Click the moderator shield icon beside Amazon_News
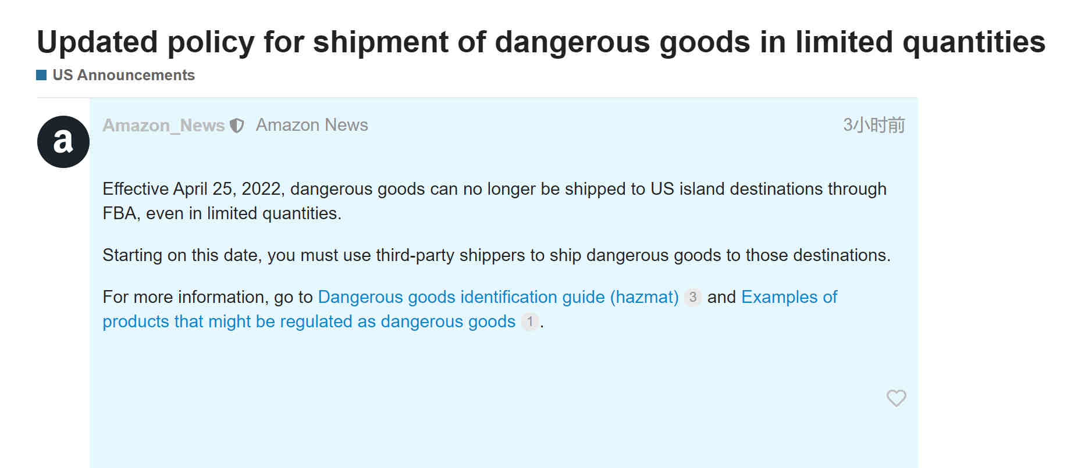 pyautogui.click(x=237, y=126)
